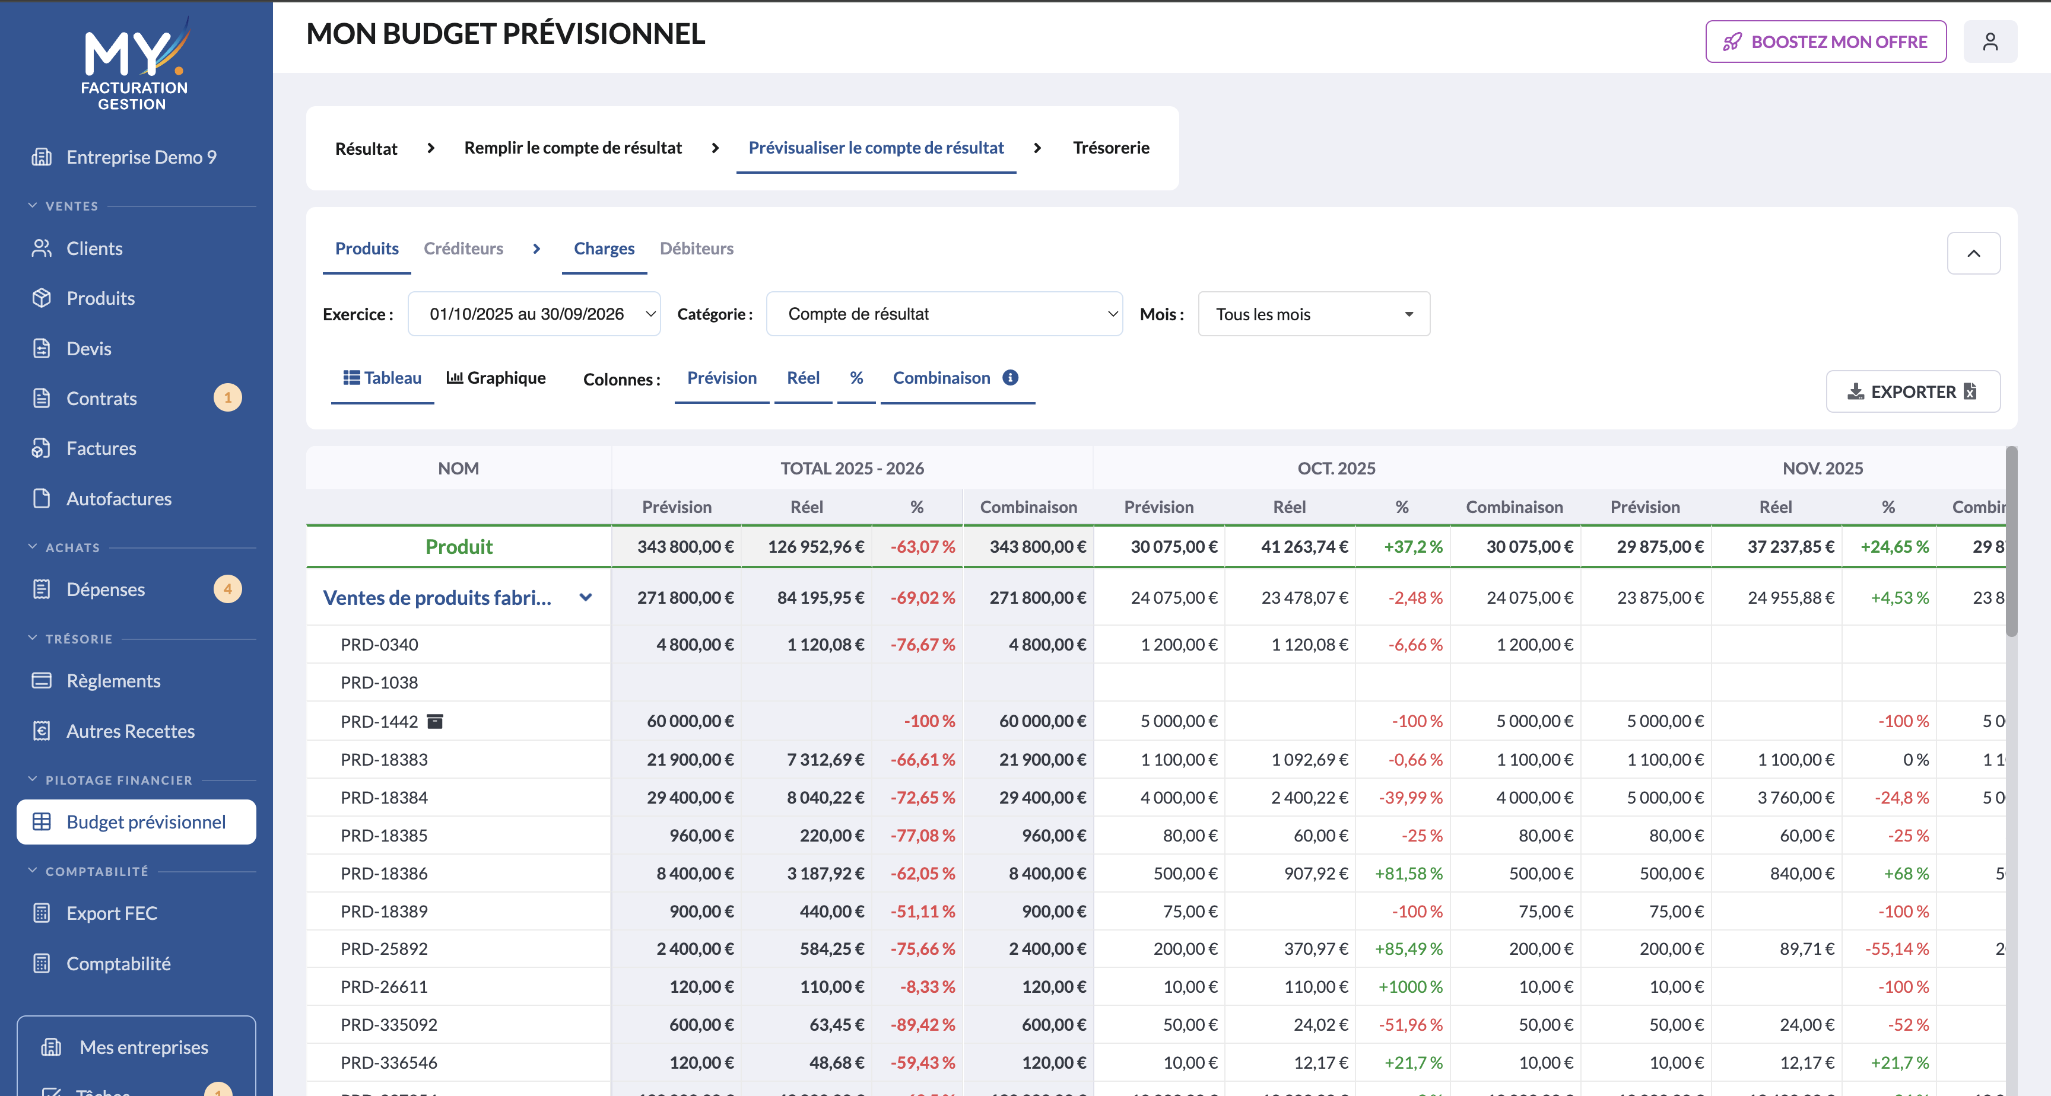Screen dimensions: 2051x1096
Task: Click the OCT. 2025 column header
Action: point(1336,468)
